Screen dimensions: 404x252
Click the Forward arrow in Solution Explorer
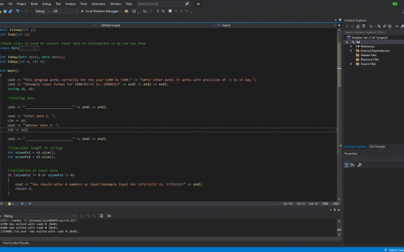point(352,26)
